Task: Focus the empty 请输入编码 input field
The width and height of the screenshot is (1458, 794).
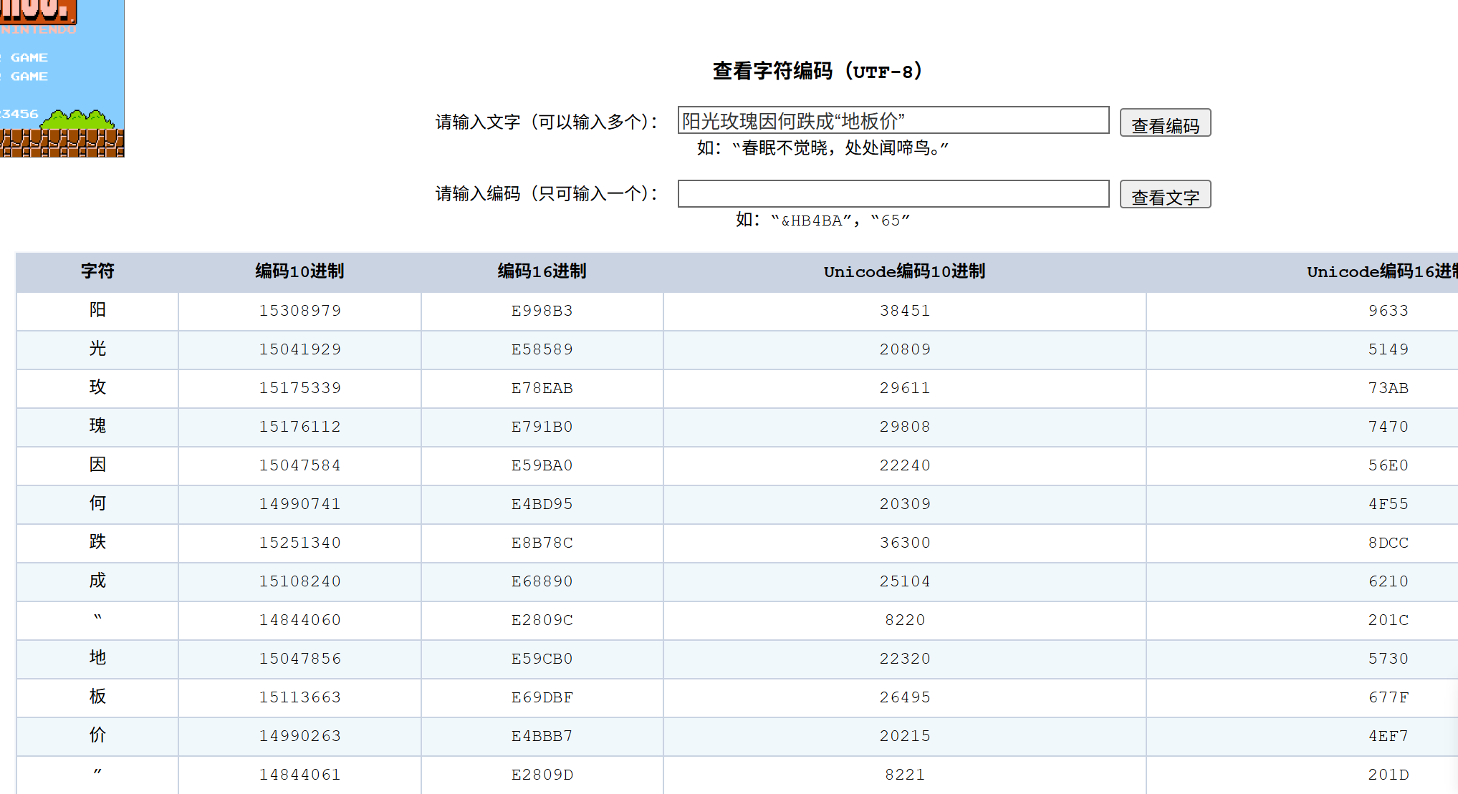Action: tap(893, 194)
